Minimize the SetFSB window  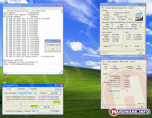click(56, 85)
